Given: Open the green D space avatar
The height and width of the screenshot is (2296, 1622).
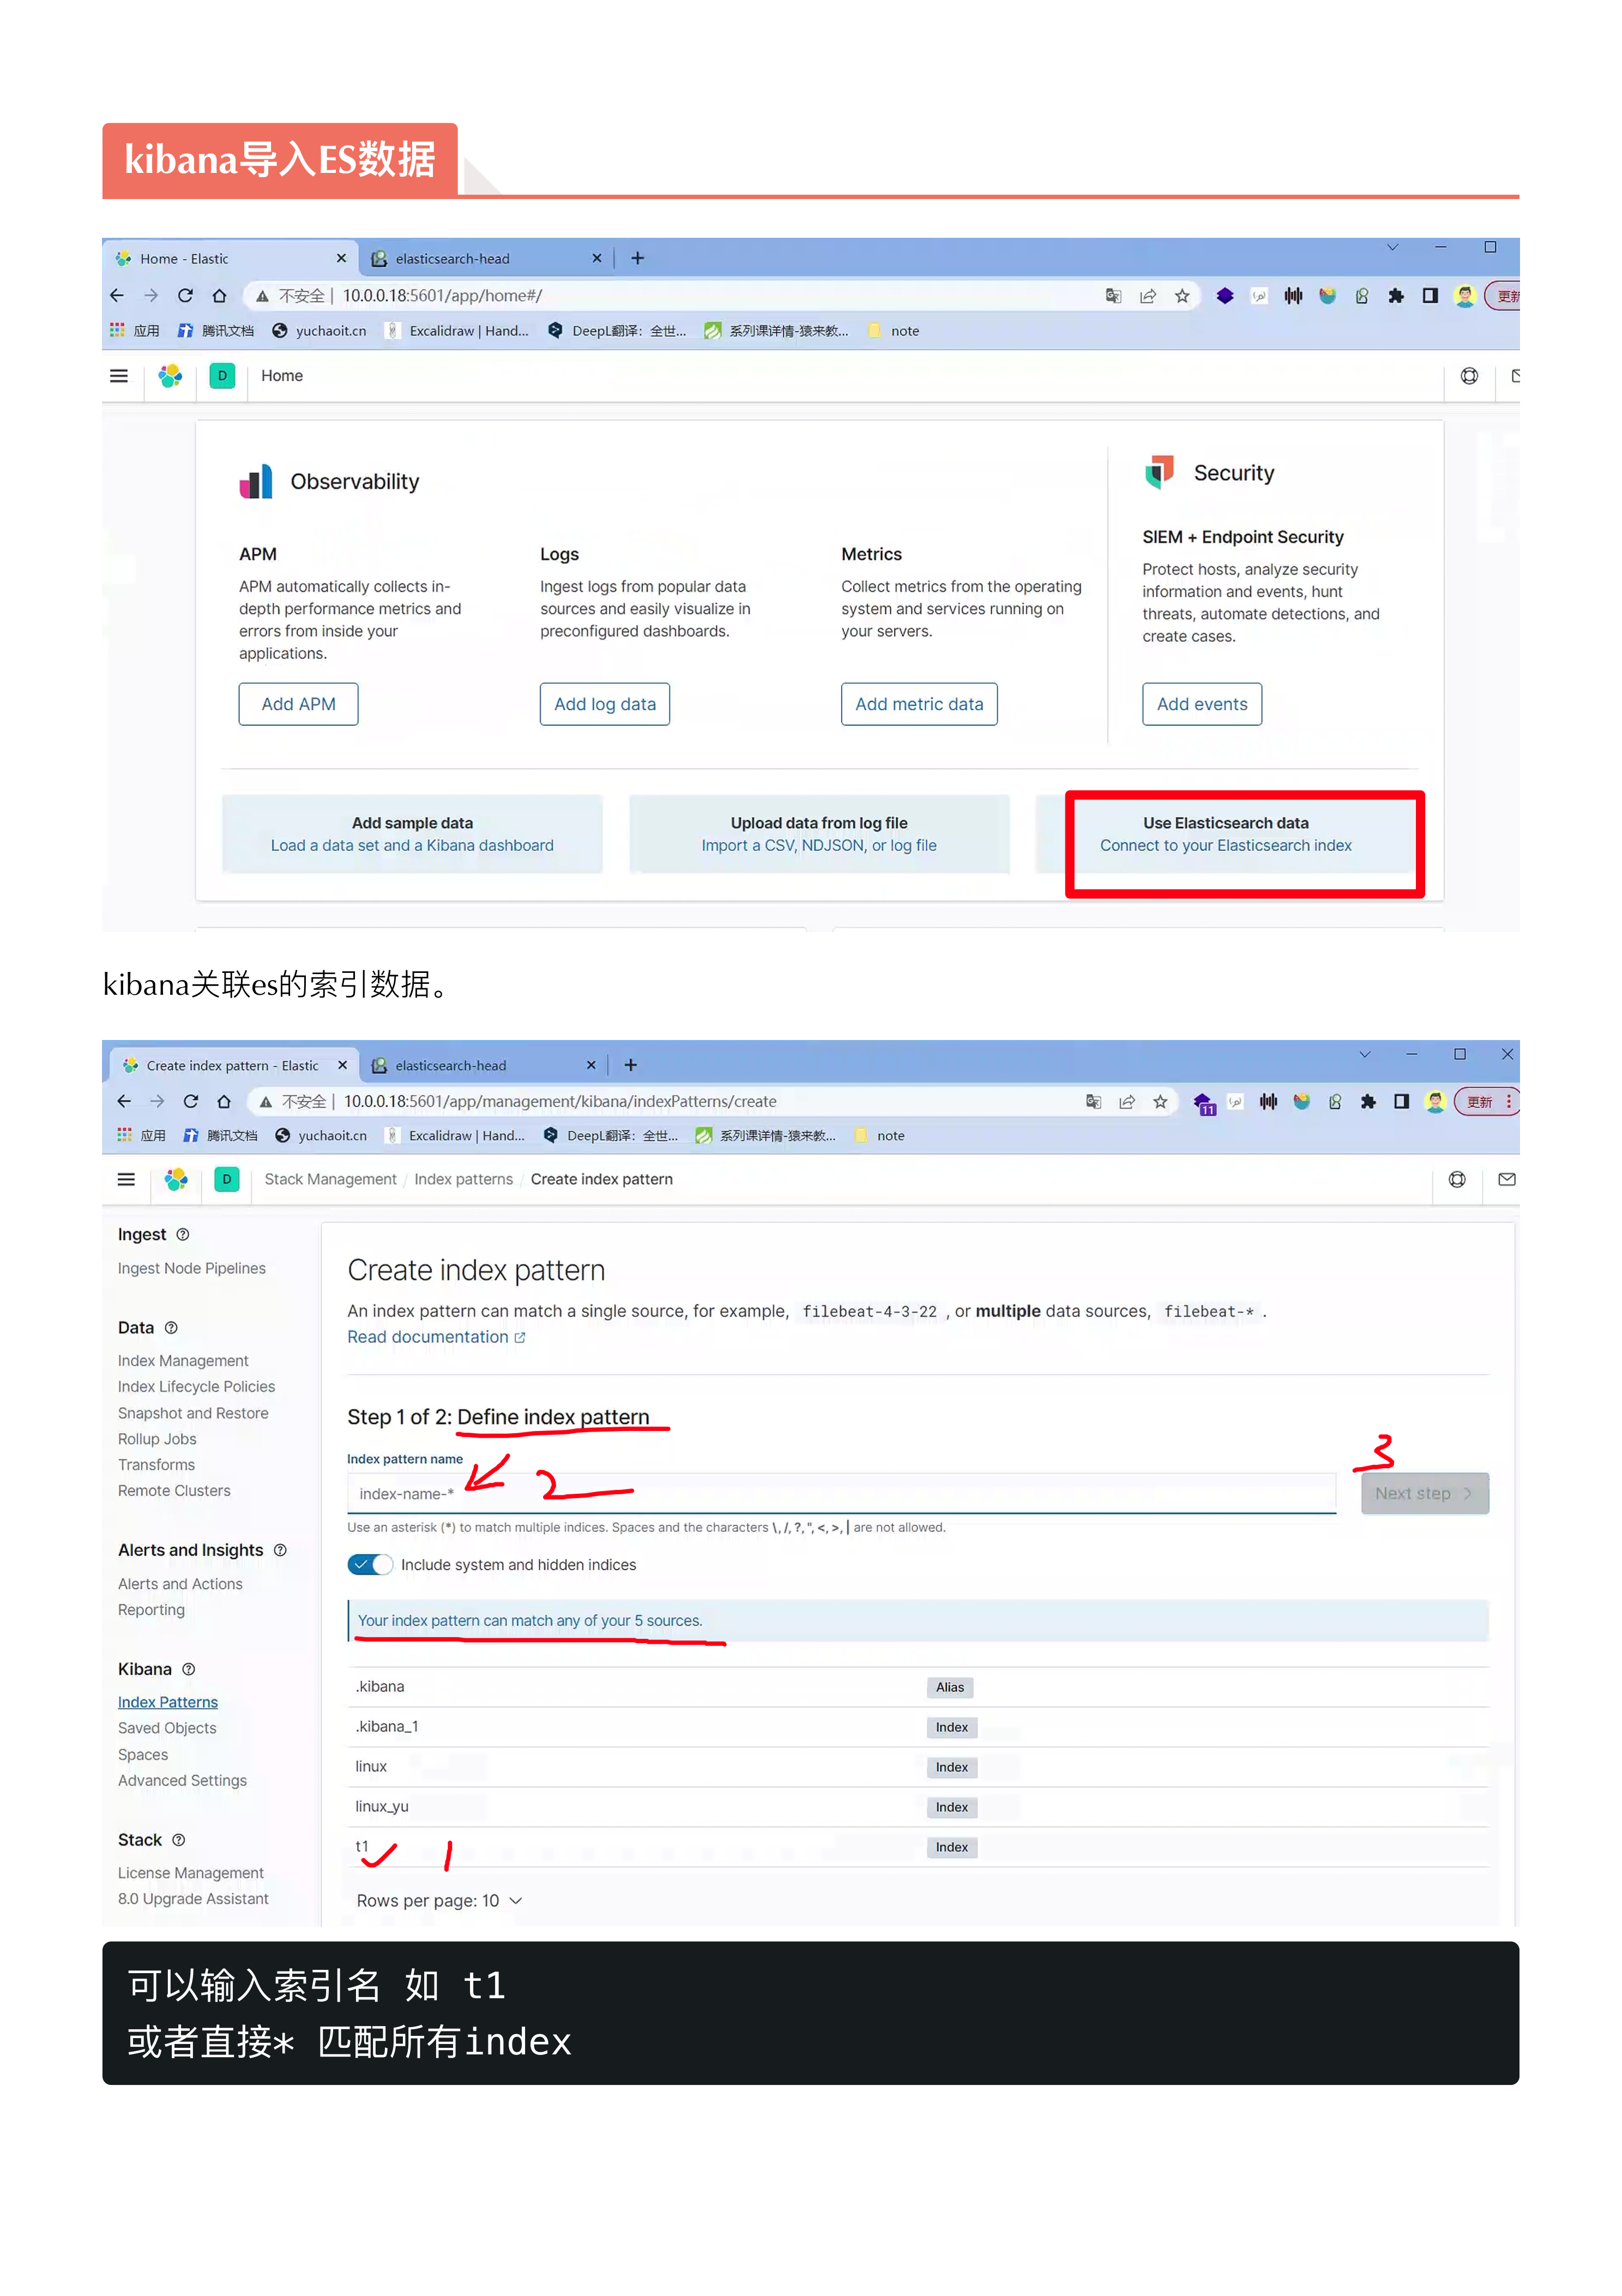Looking at the screenshot, I should pos(227,1179).
